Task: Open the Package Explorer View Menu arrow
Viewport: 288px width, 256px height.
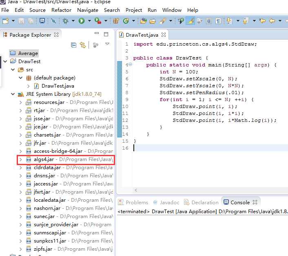Action: (x=107, y=44)
